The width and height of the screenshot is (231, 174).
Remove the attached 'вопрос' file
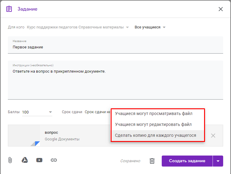(x=213, y=136)
